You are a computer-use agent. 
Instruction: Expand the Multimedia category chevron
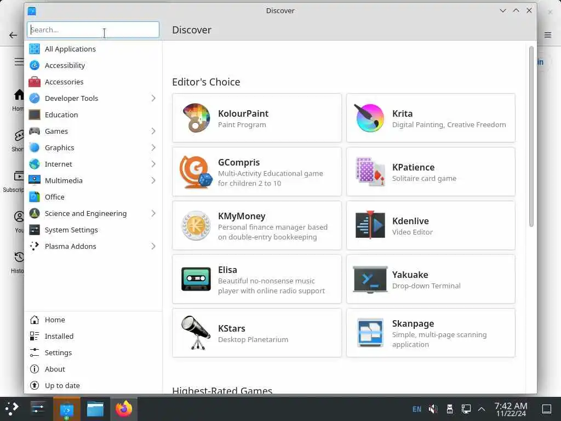click(153, 180)
